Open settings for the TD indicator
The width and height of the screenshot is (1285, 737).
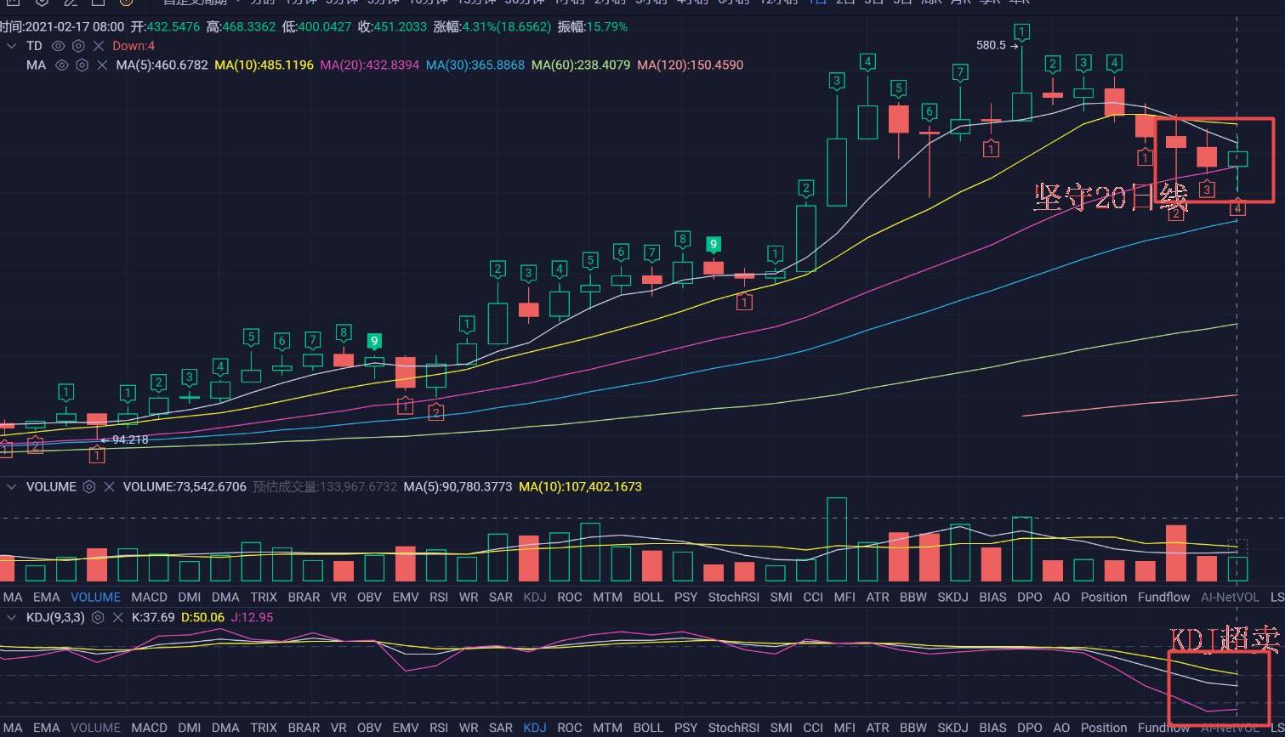78,46
